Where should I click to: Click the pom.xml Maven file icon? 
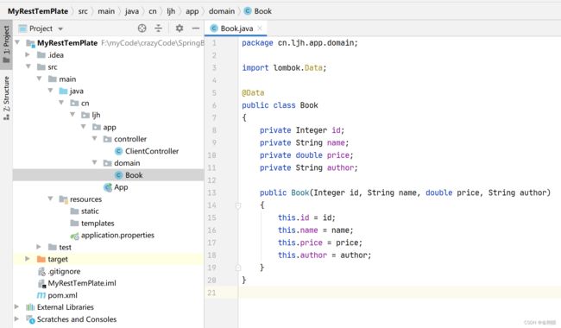(x=41, y=295)
